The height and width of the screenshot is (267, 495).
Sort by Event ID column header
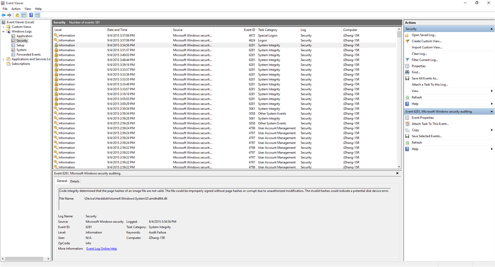(x=235, y=30)
